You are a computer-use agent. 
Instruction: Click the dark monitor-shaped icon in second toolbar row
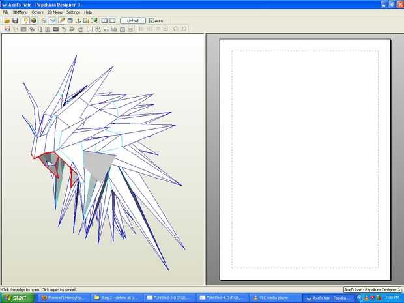[55, 29]
